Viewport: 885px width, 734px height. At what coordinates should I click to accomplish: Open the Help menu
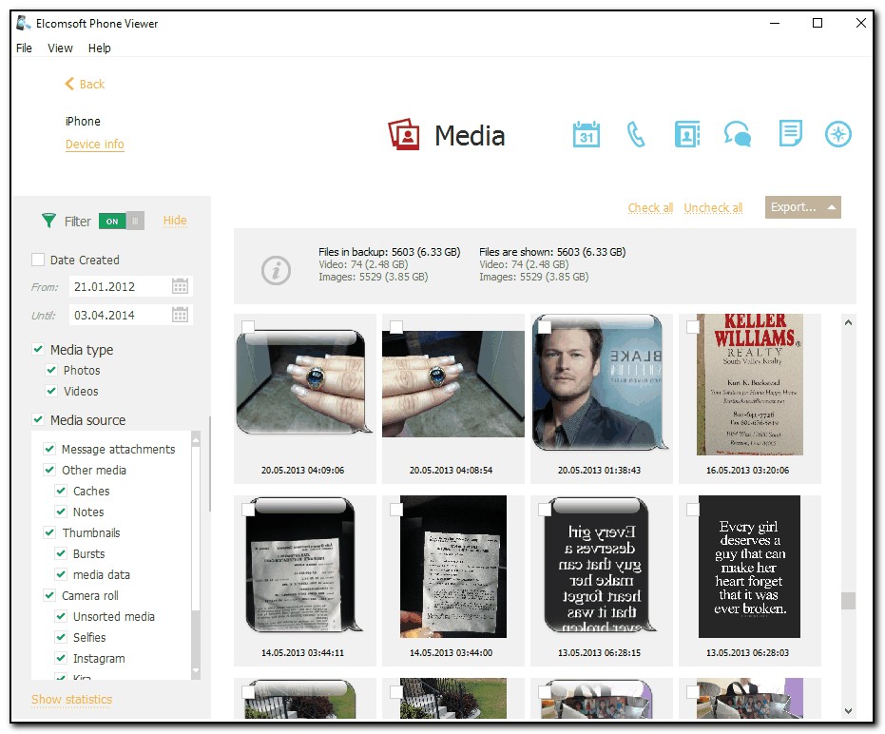coord(99,48)
